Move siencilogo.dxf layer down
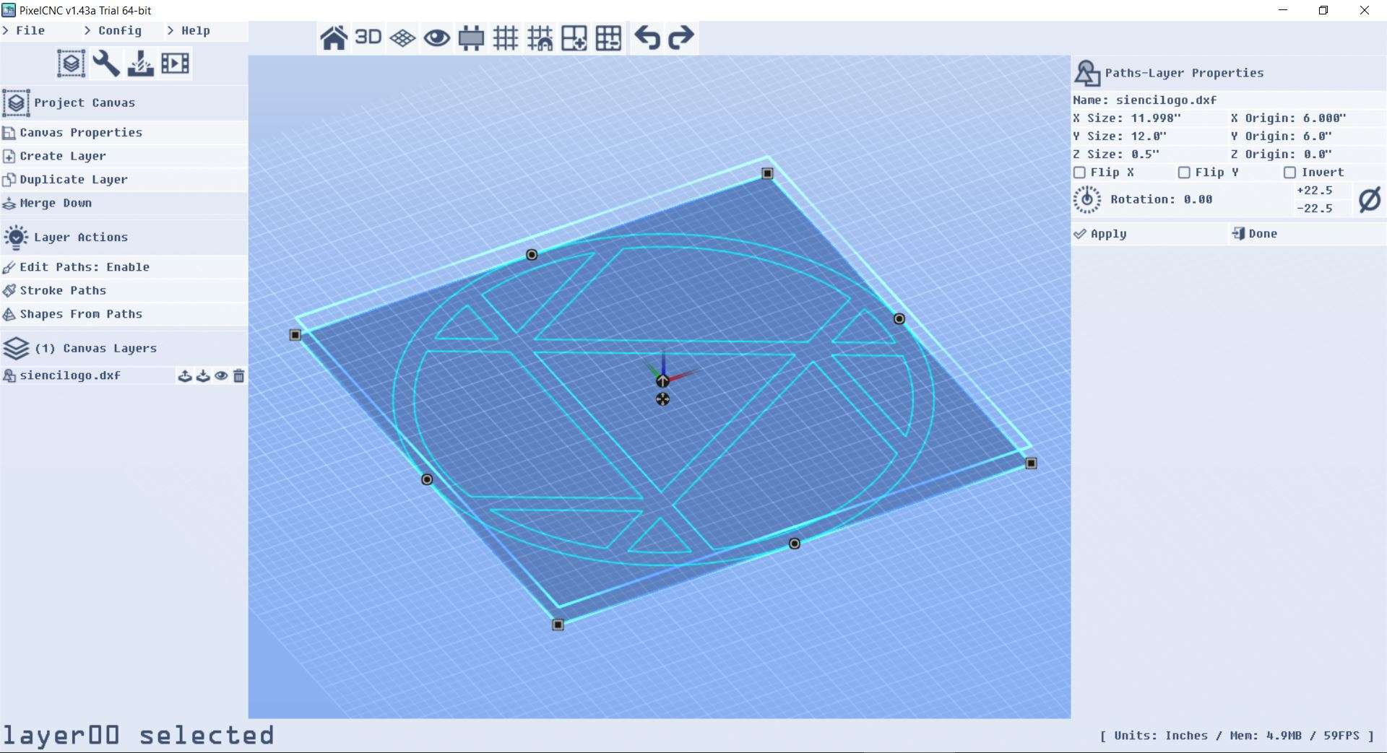The image size is (1387, 753). [x=203, y=375]
